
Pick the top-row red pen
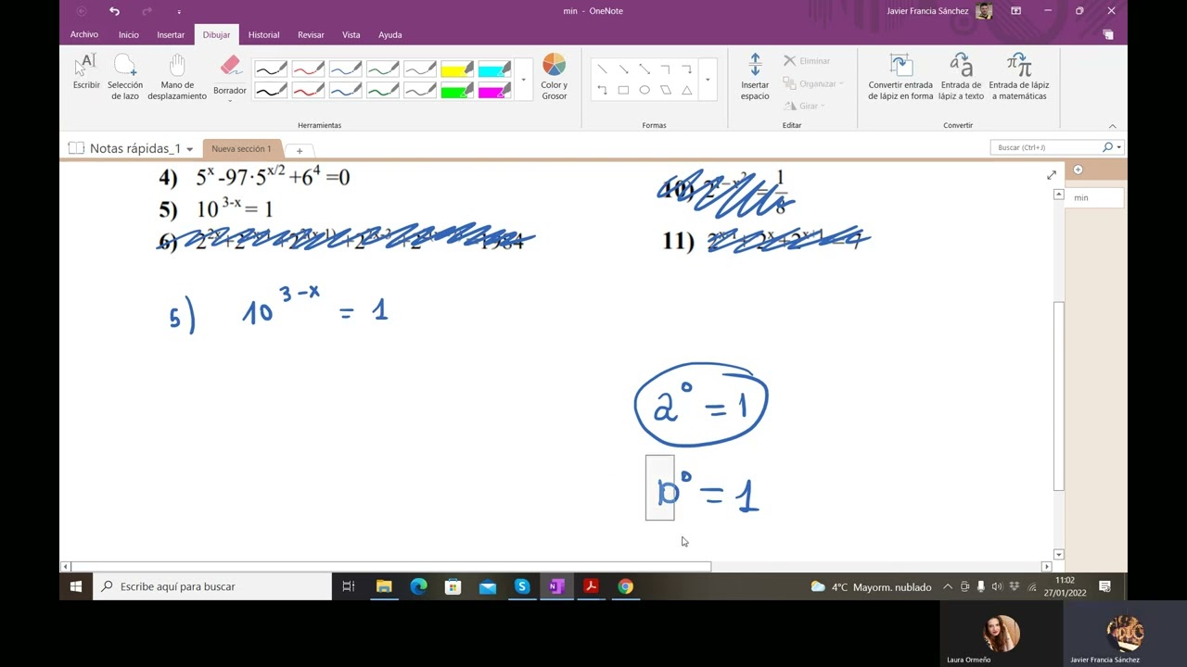pos(308,69)
